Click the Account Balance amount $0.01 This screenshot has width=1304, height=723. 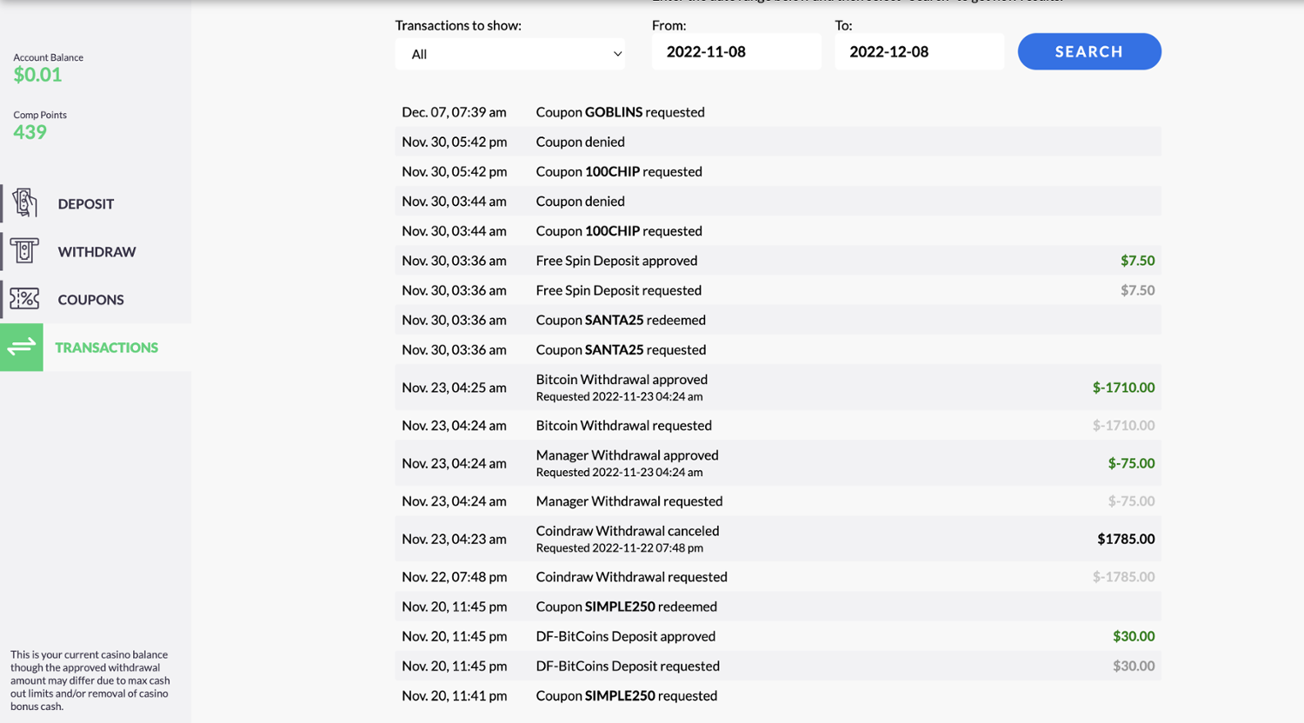tap(37, 75)
